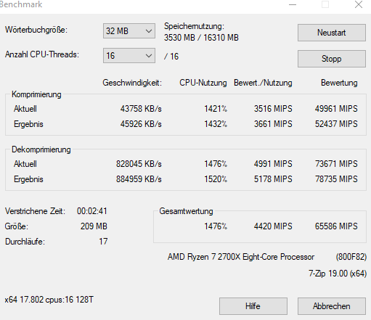
Task: Click the Verstrichene Zeit 00:02:41 value
Action: (x=92, y=211)
